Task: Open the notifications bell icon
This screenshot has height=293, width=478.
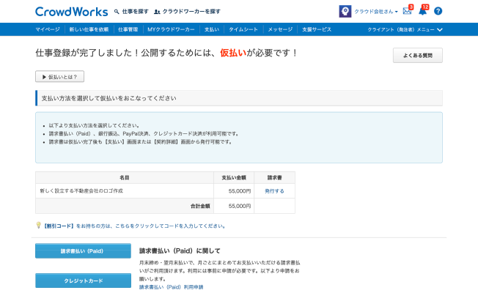Action: click(422, 11)
